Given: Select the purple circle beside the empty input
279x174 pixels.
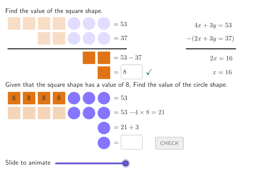Looking at the screenshot, I should click(104, 143).
